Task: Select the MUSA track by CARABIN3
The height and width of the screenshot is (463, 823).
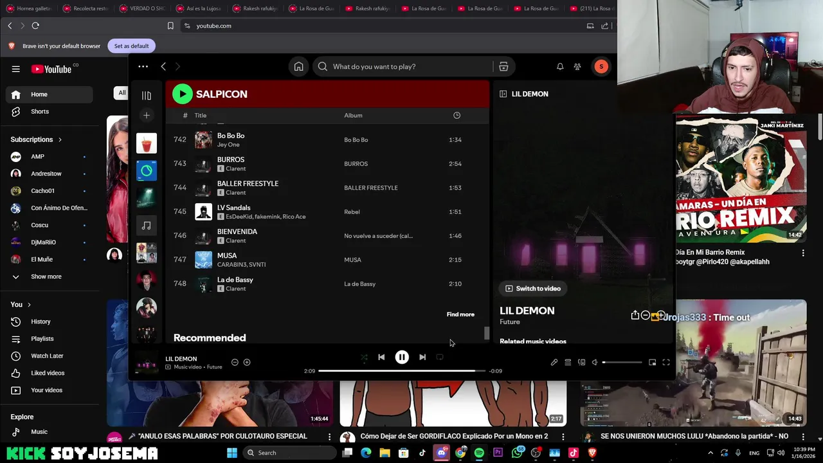Action: [x=327, y=260]
